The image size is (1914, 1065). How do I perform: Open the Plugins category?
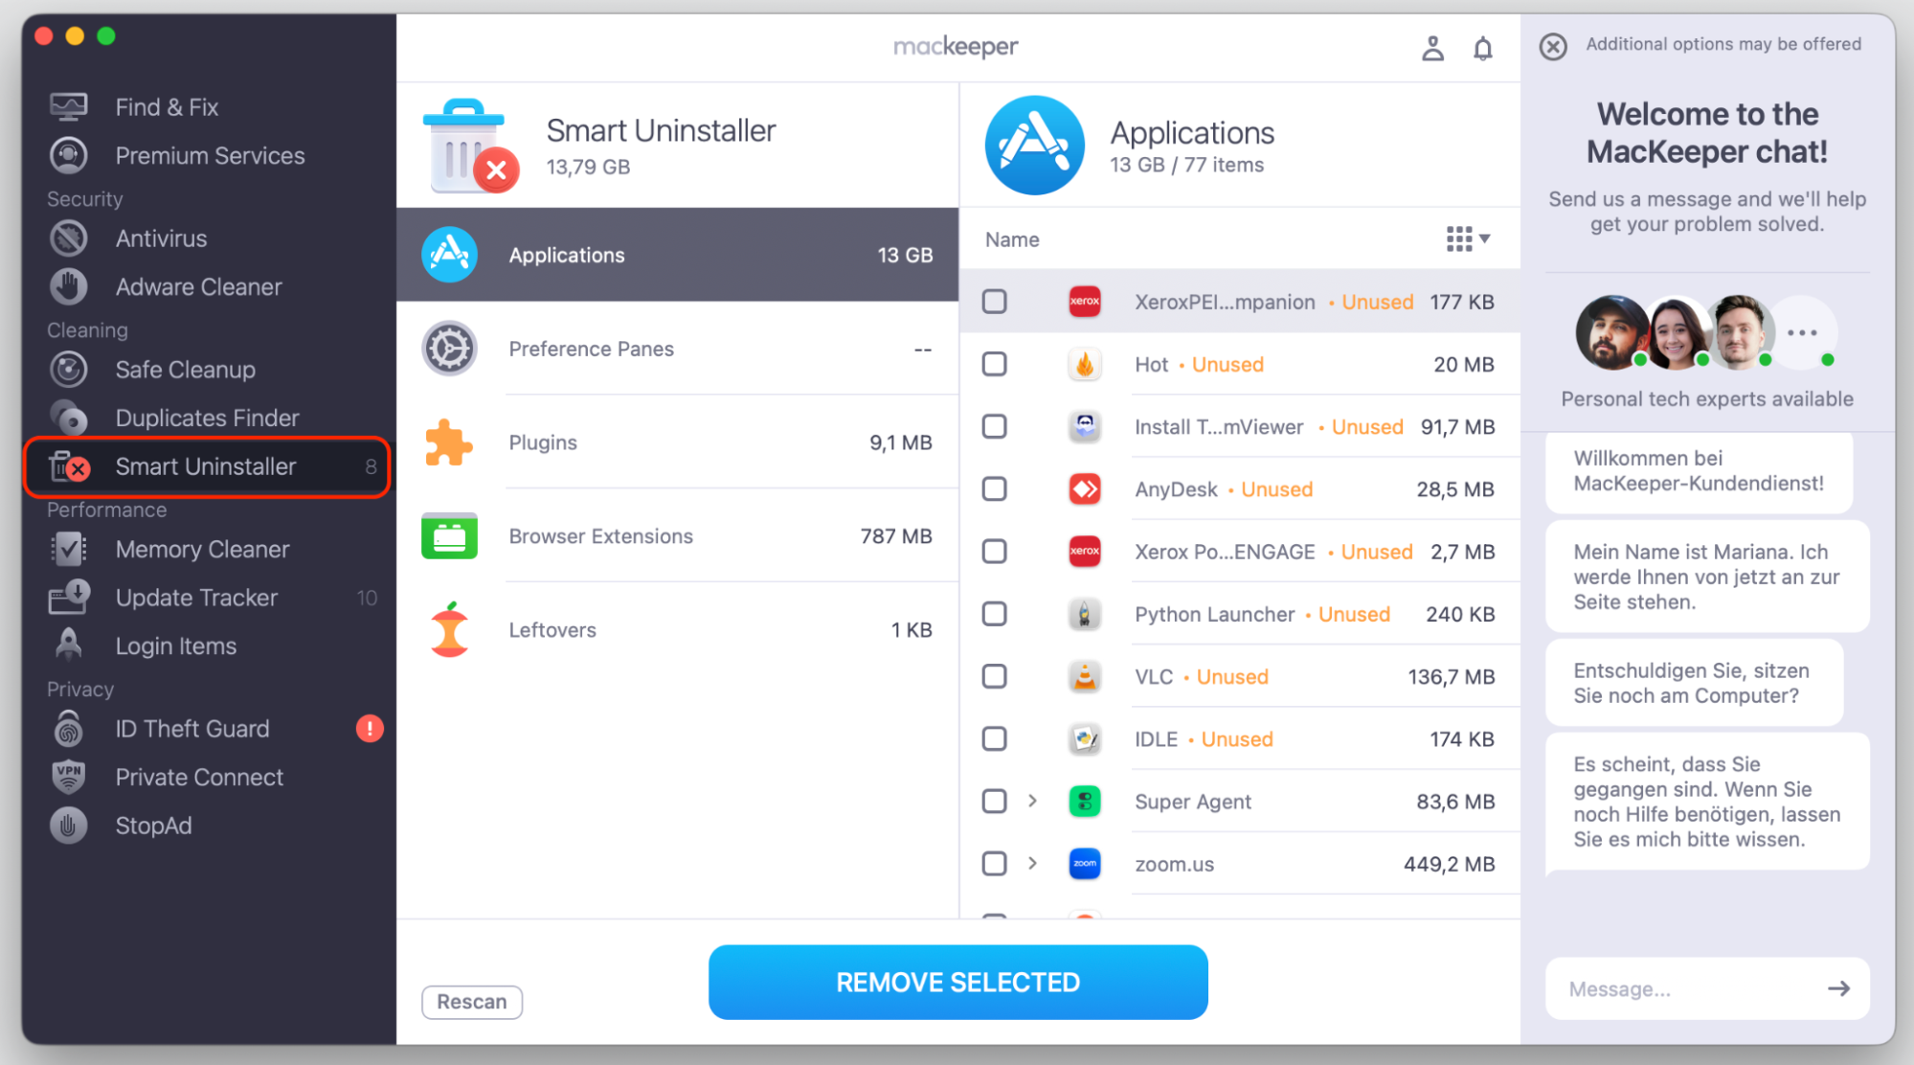click(677, 442)
